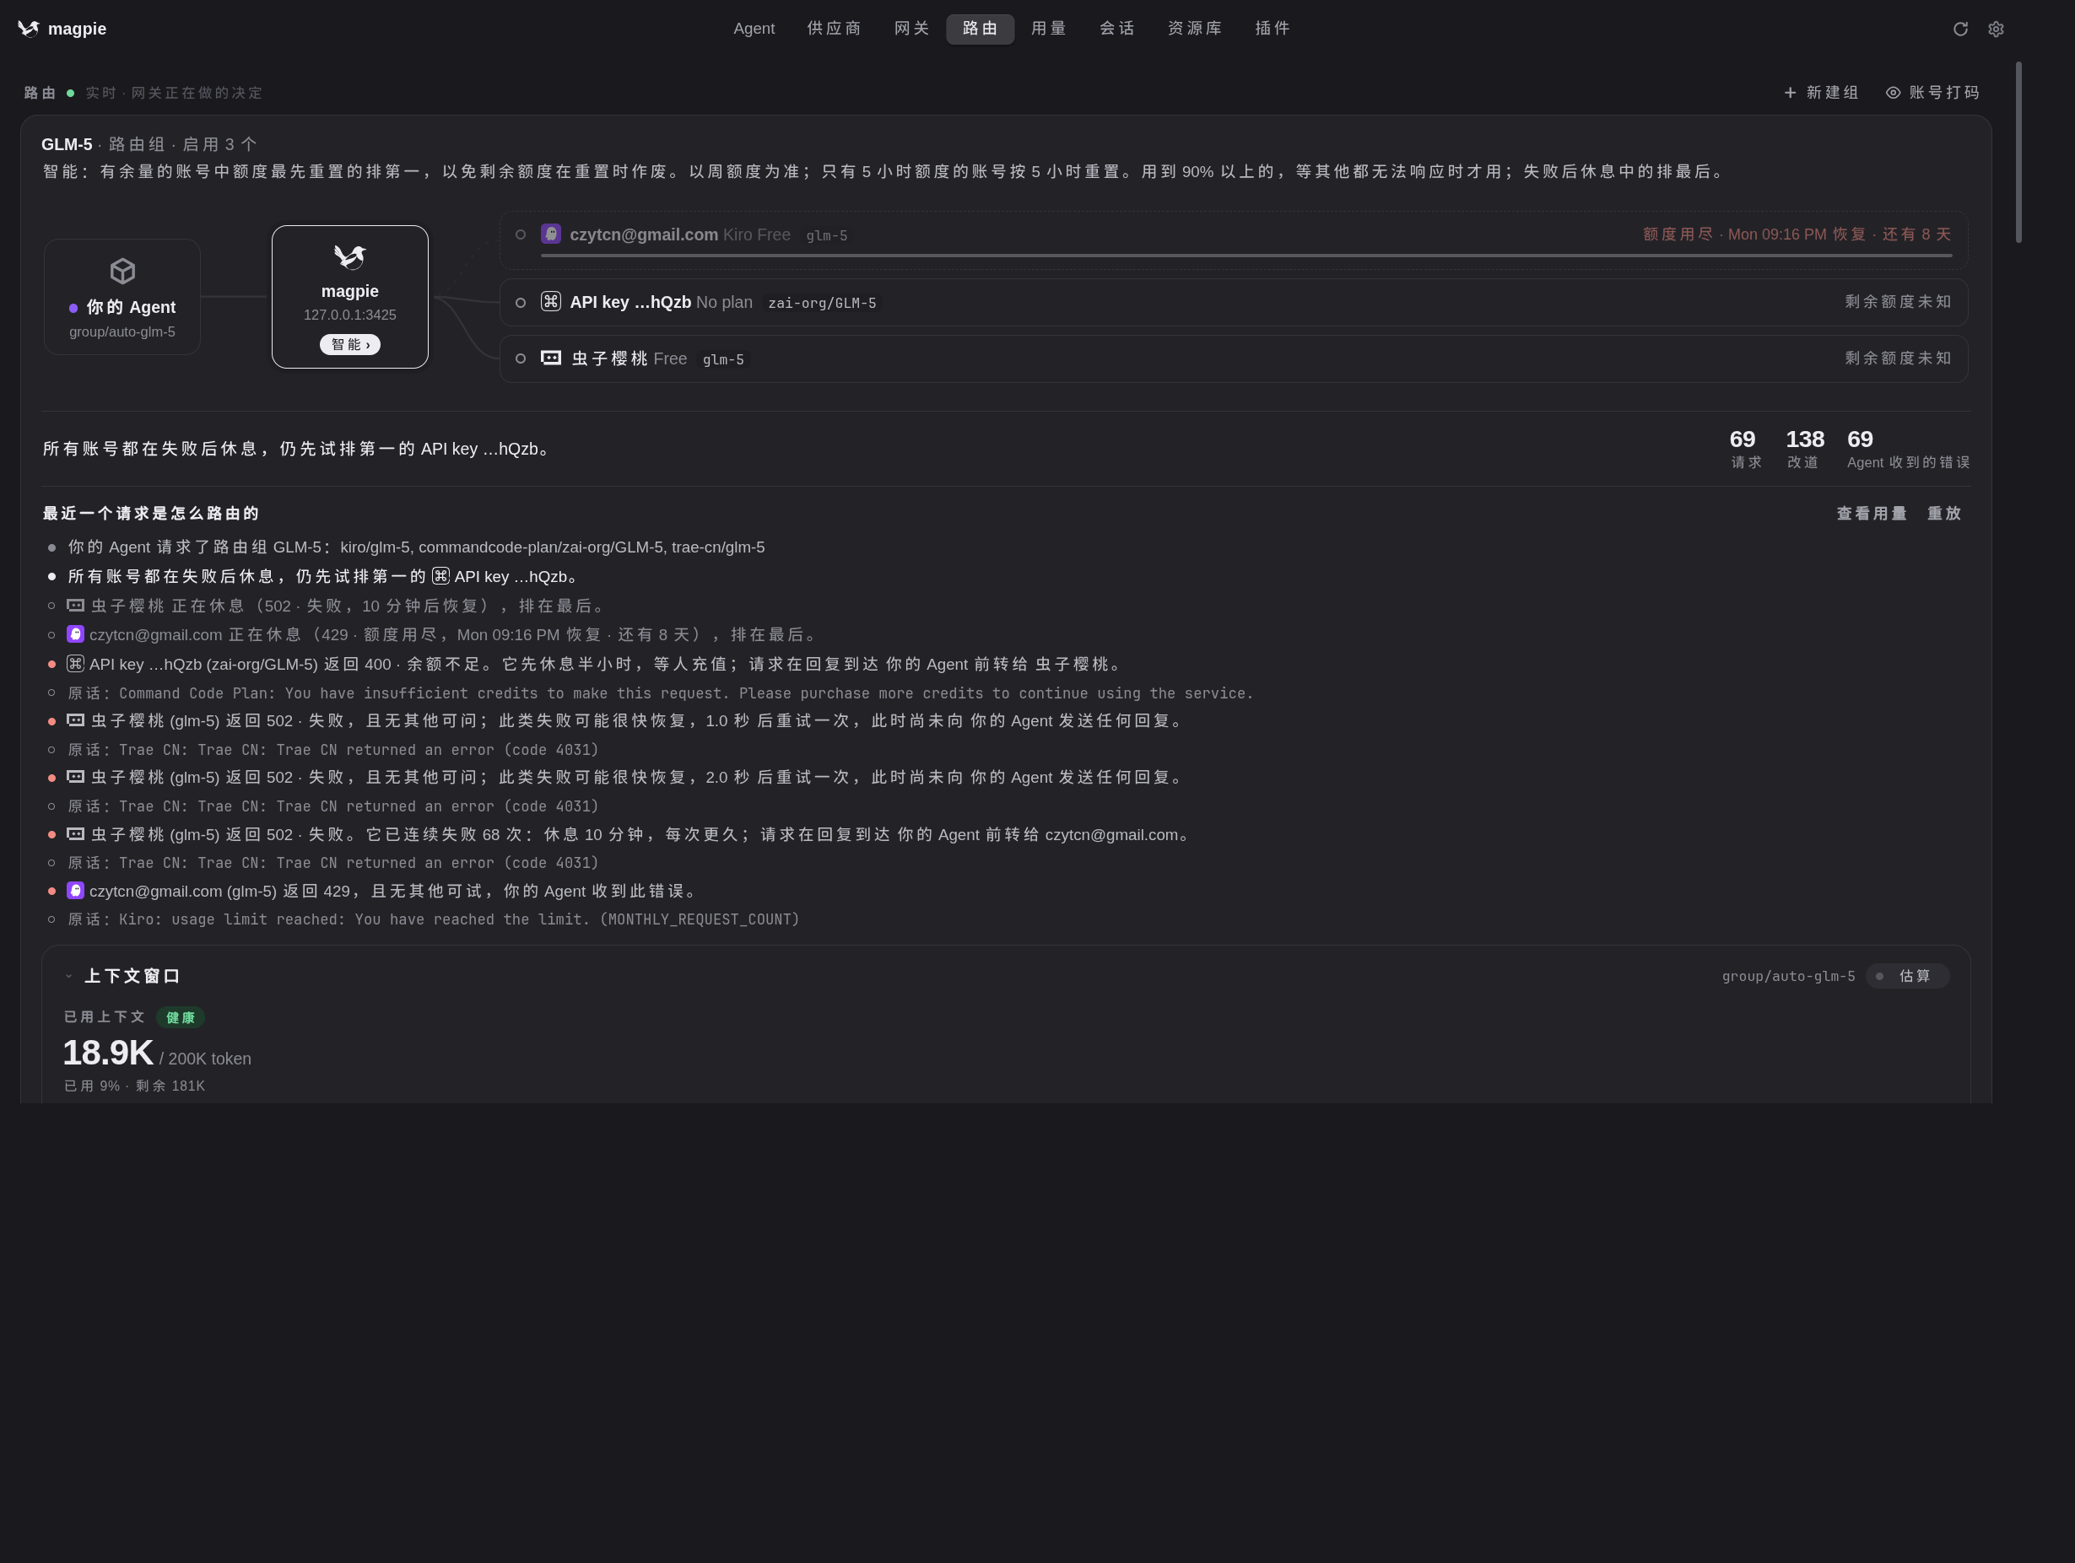Toggle the circle on czytcn@gmail.com provider row

[x=521, y=234]
